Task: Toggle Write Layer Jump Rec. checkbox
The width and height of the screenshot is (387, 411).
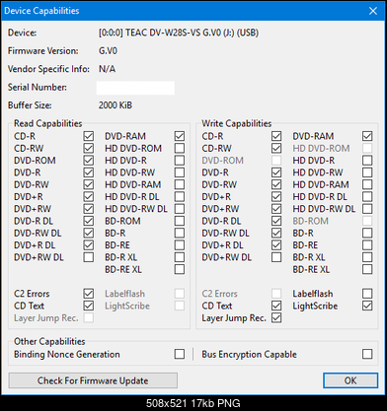Action: [x=276, y=317]
